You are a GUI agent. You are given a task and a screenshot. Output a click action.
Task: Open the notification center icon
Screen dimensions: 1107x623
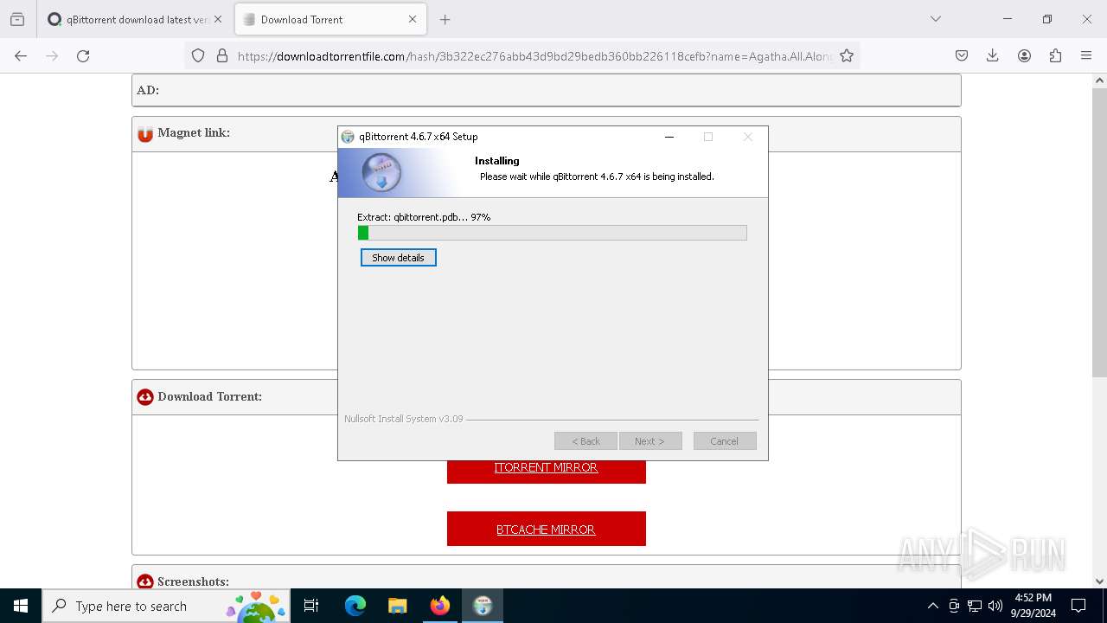point(1078,606)
